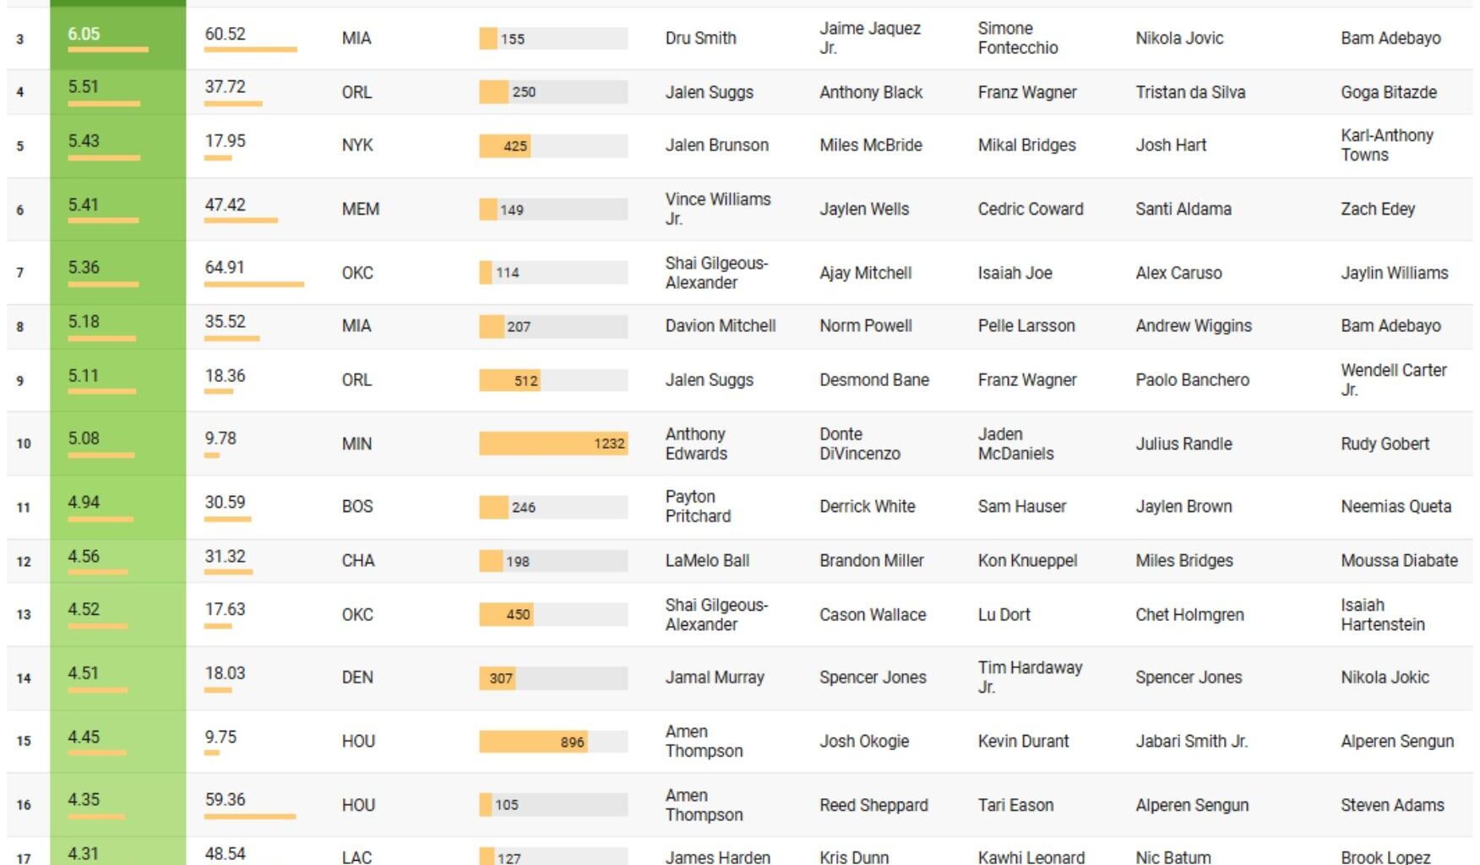Click the 64.91 value cell

click(x=225, y=268)
